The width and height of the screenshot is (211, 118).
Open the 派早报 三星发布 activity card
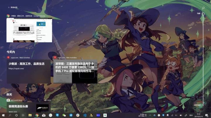[75, 71]
